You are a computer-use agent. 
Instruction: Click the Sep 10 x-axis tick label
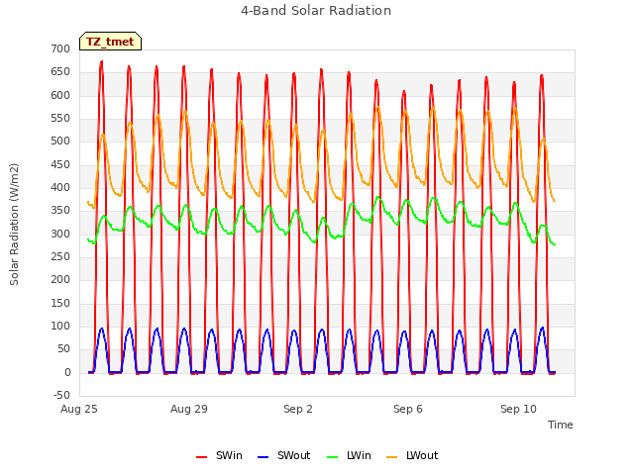[518, 409]
